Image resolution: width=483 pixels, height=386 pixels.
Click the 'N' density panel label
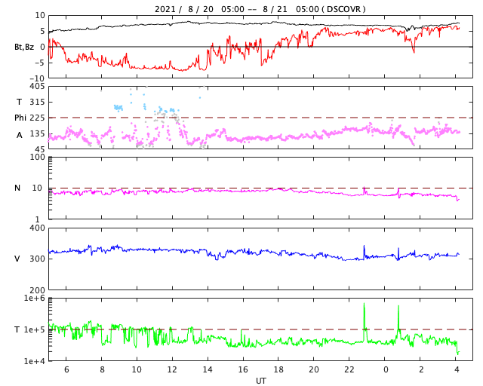tap(17, 188)
